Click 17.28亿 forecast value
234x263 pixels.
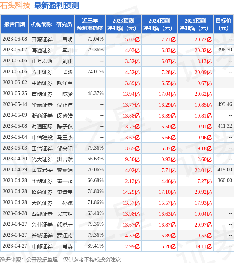click(x=167, y=72)
